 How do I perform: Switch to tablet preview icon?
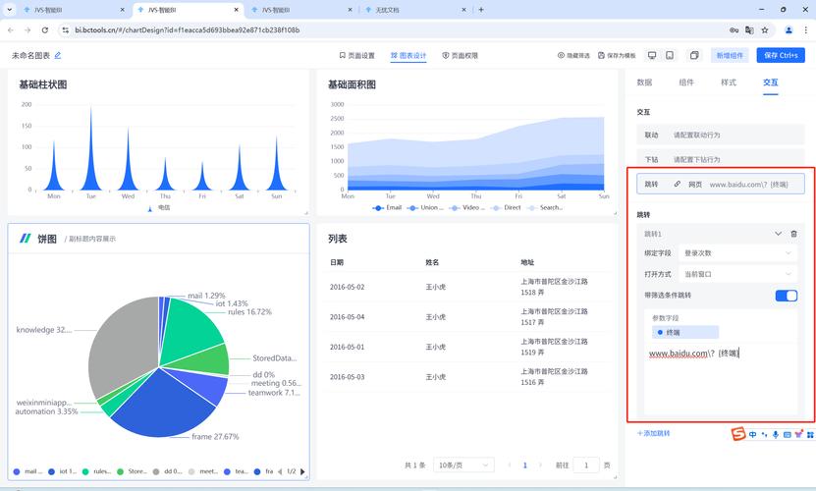(x=670, y=55)
